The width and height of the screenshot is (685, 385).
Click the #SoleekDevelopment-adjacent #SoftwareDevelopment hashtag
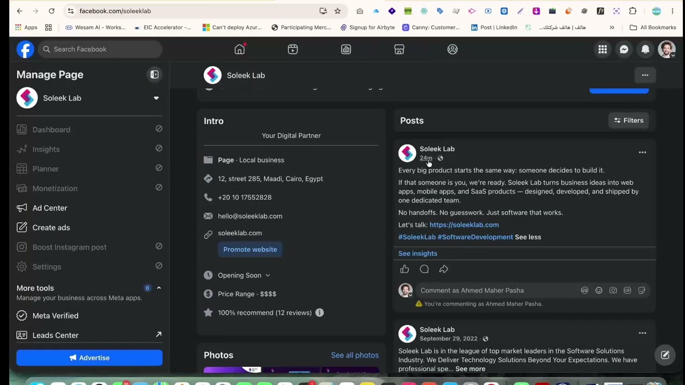(475, 237)
